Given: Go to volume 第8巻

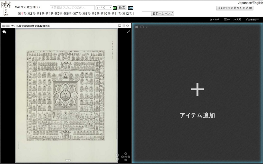Looking at the screenshot, I should tap(86, 14).
